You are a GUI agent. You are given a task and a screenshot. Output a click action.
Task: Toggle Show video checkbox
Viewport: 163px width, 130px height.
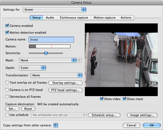tap(101, 99)
